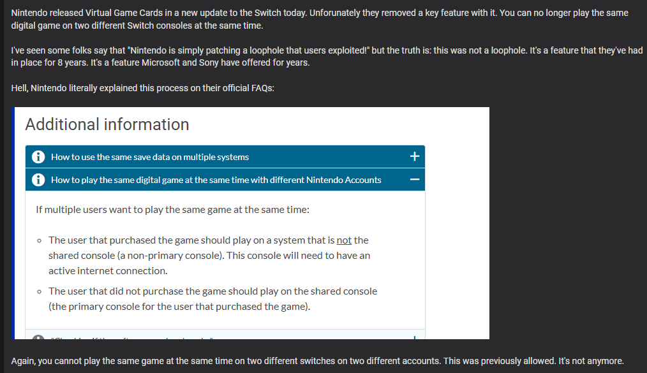
Task: Expand the cut-off bottom FAQ row plus icon
Action: tap(415, 337)
